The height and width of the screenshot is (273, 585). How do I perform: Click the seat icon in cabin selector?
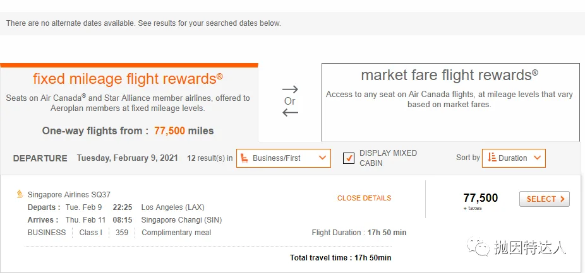click(244, 158)
